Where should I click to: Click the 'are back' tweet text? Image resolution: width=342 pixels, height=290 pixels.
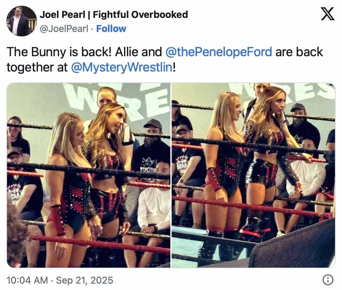click(299, 52)
